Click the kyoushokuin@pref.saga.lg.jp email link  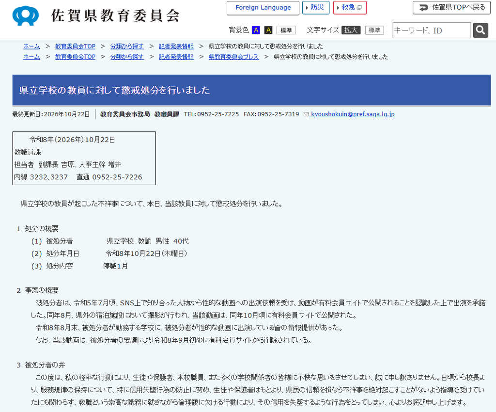click(x=353, y=114)
